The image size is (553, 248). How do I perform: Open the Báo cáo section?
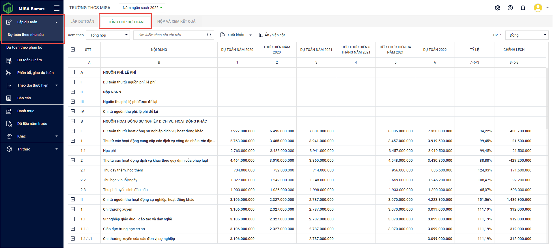point(24,98)
